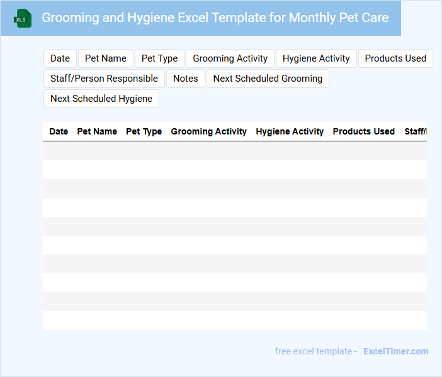The width and height of the screenshot is (442, 377).
Task: Open the ExcelTimer.com link
Action: click(x=395, y=351)
